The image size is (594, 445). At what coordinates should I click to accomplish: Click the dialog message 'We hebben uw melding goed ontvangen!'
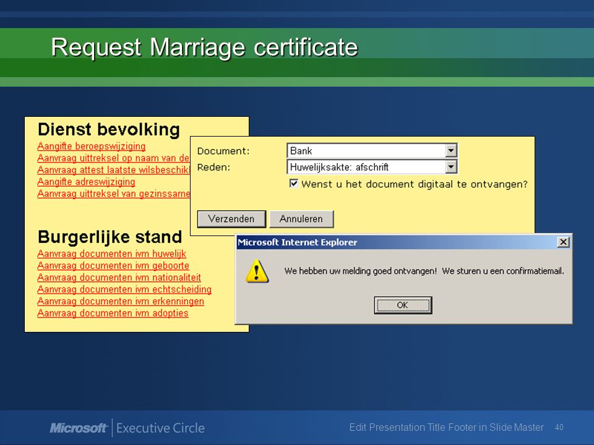point(361,271)
